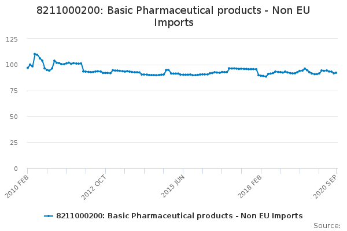The height and width of the screenshot is (231, 347).
Task: Open the Source link
Action: pyautogui.click(x=327, y=225)
